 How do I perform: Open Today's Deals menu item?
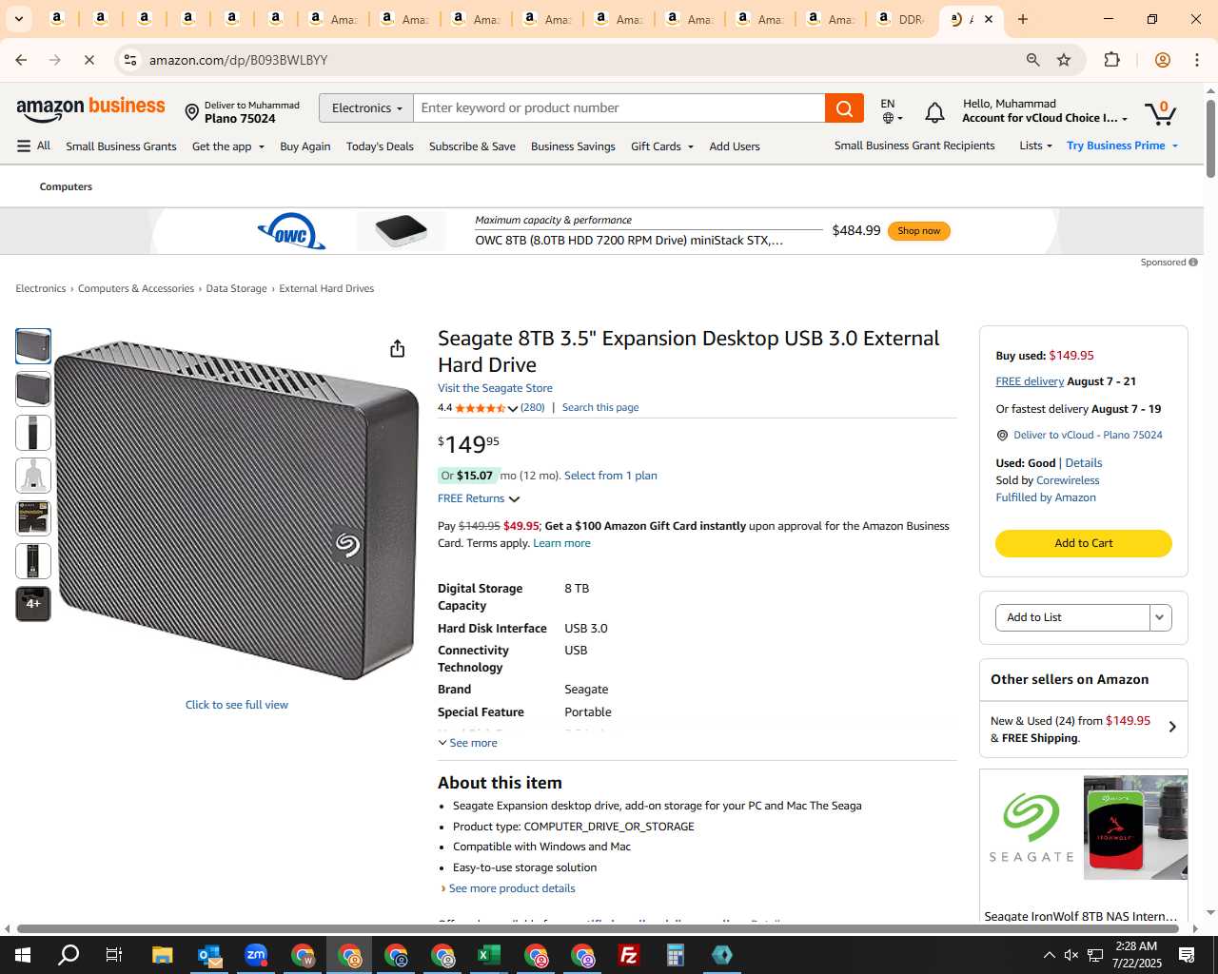point(380,146)
